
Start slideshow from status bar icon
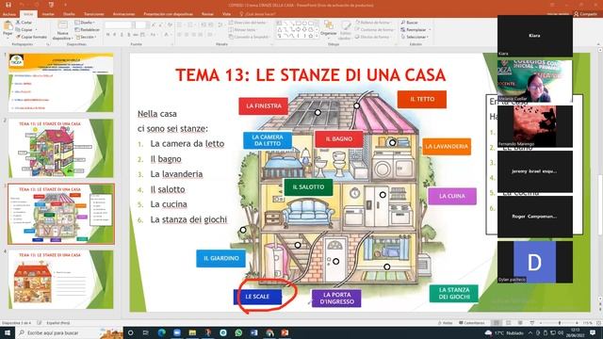531,323
